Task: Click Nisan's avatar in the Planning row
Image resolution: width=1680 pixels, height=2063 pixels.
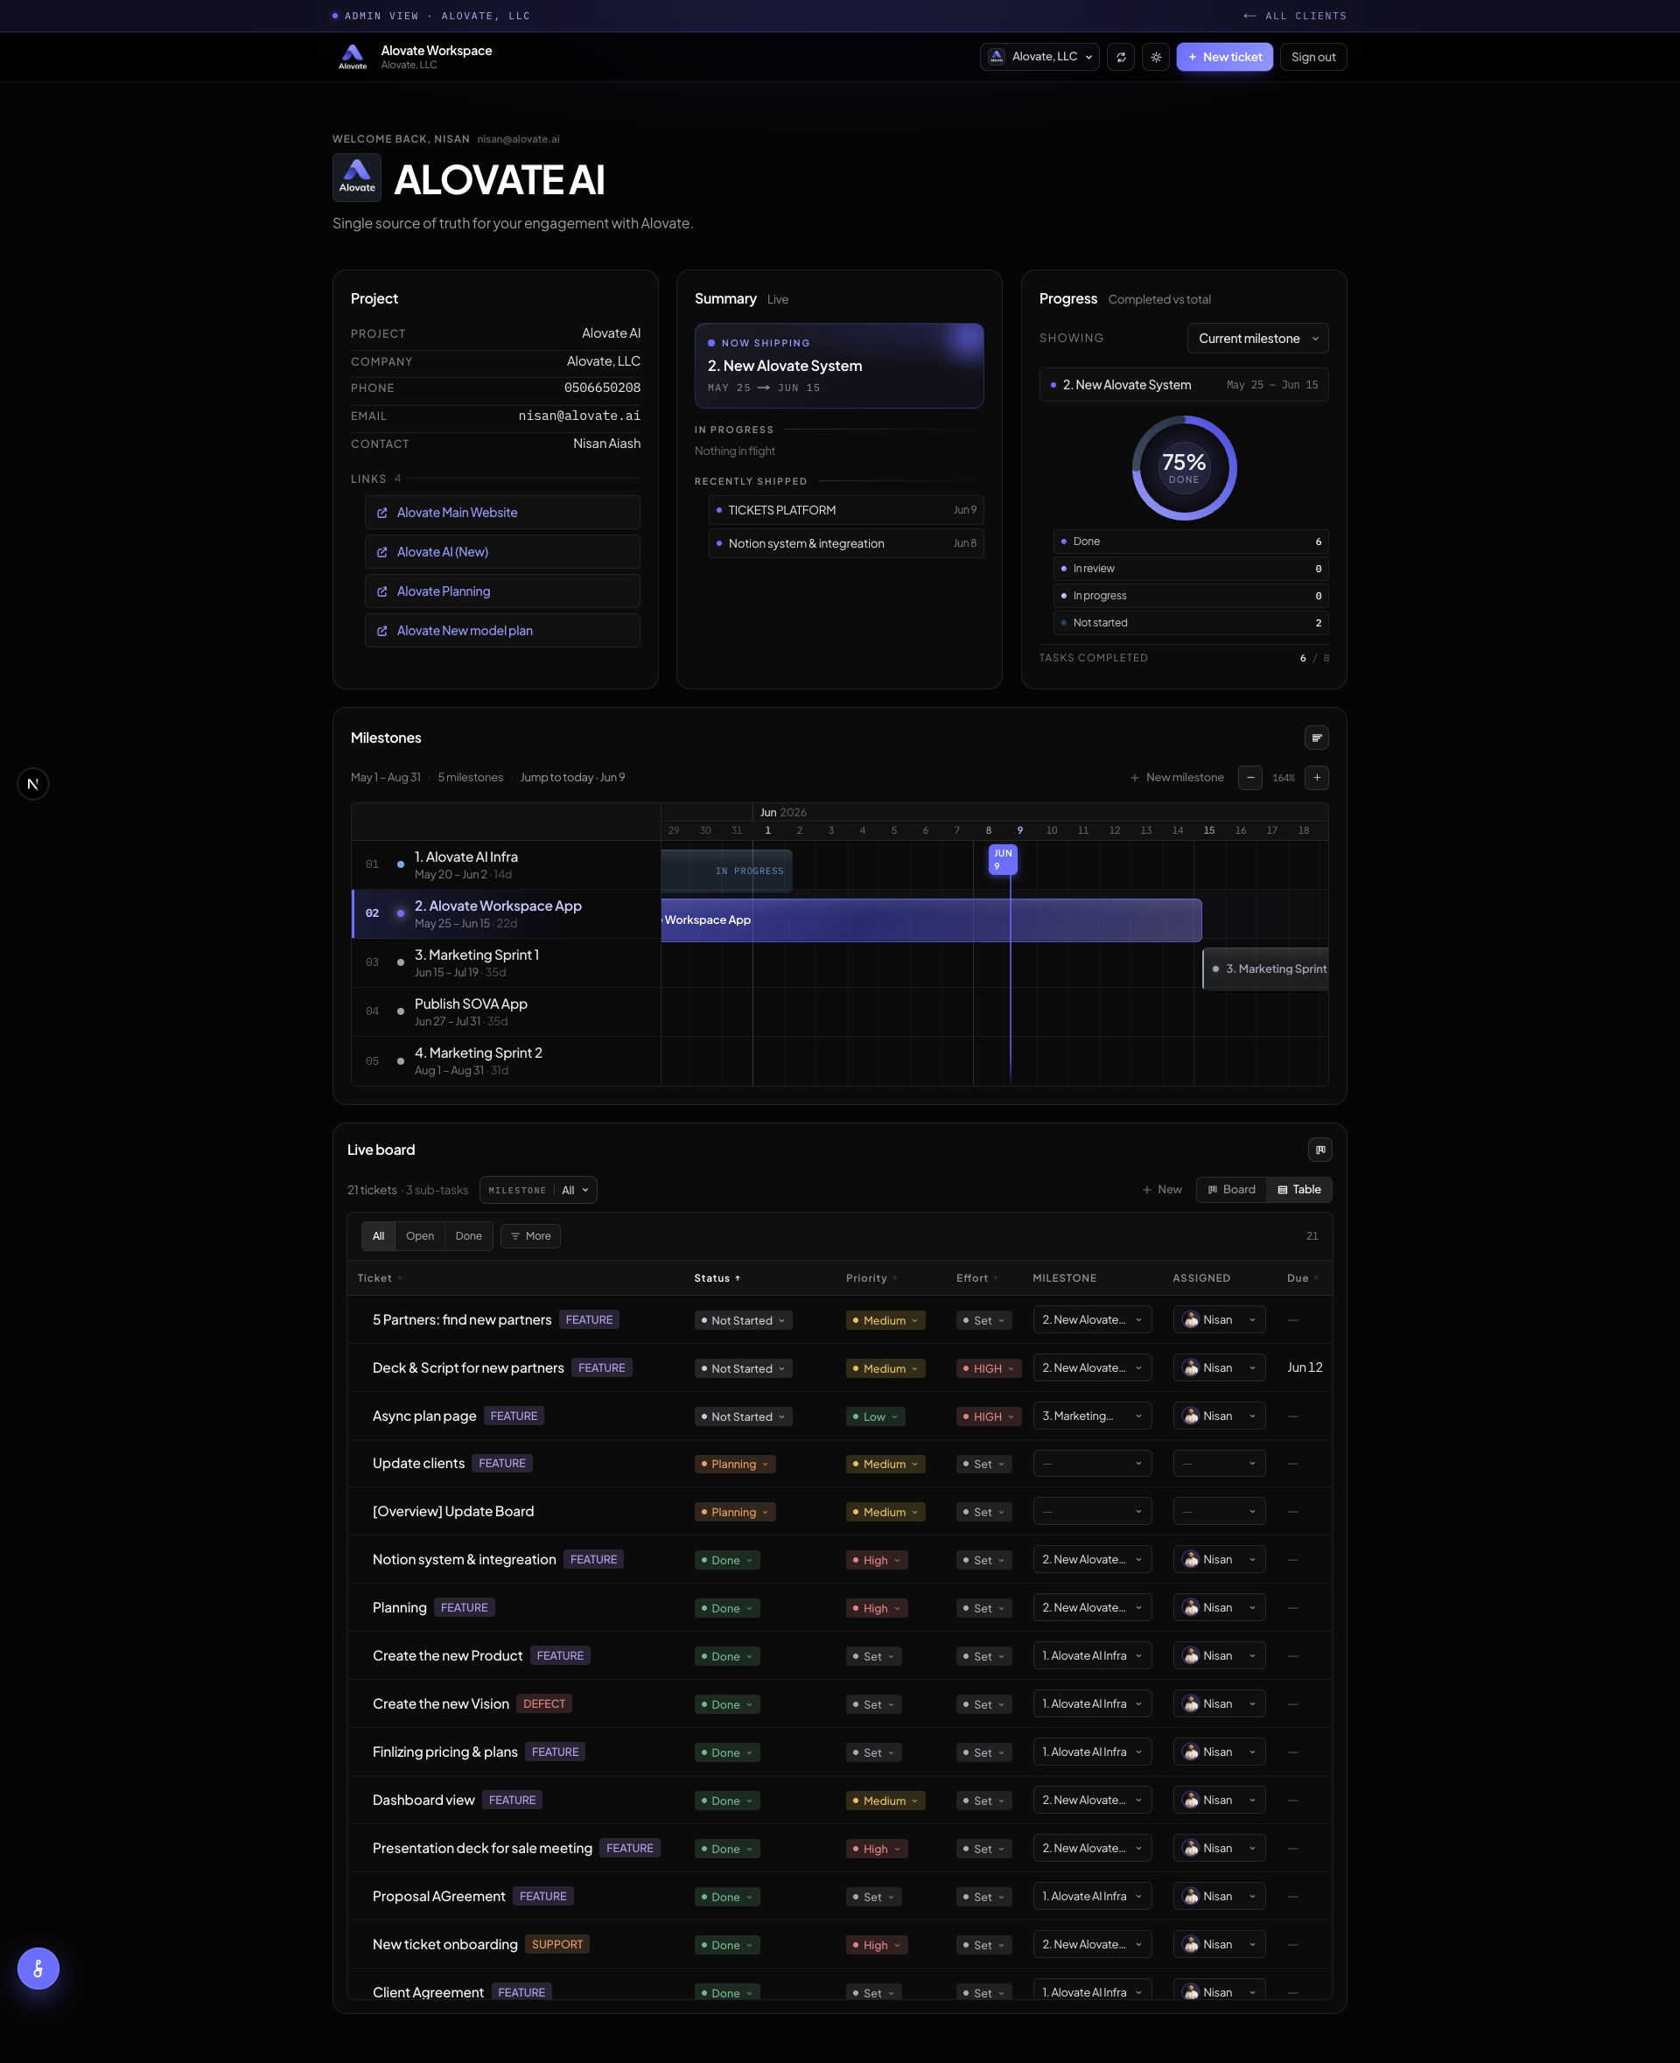Action: 1190,1607
